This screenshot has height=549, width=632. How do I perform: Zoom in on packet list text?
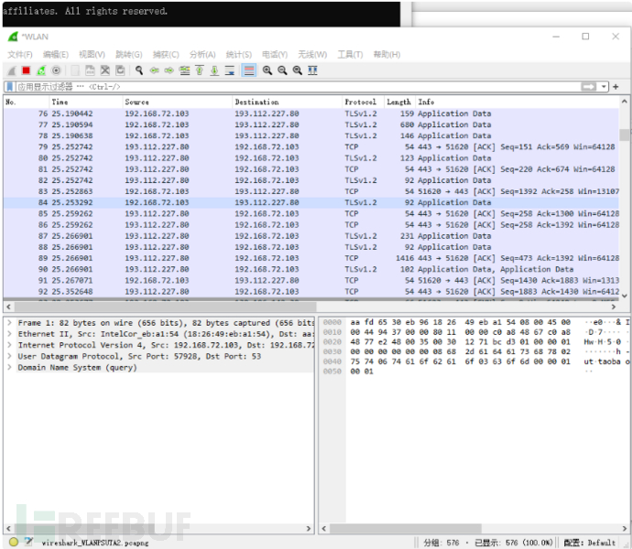point(267,70)
